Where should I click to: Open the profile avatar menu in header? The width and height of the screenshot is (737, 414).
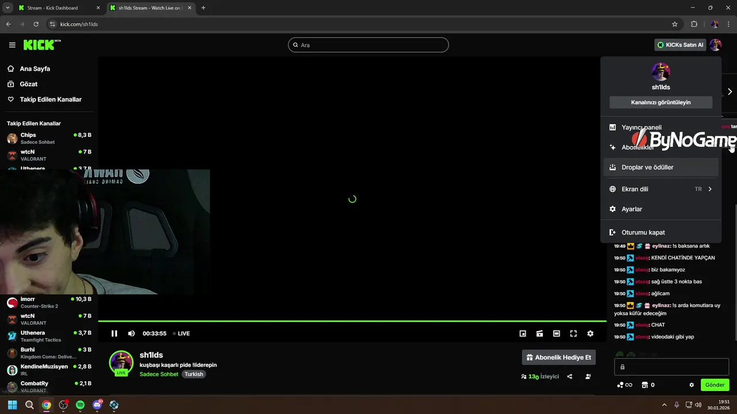coord(715,45)
